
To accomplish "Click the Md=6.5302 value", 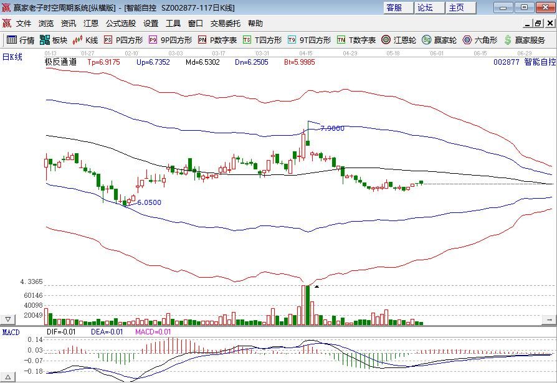I will [202, 62].
